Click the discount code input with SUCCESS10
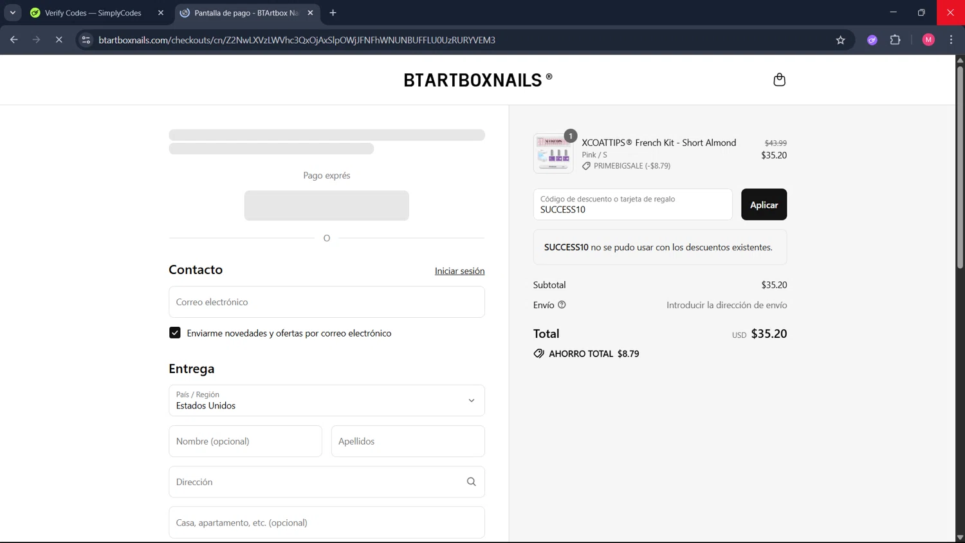Viewport: 965px width, 543px height. pyautogui.click(x=632, y=205)
